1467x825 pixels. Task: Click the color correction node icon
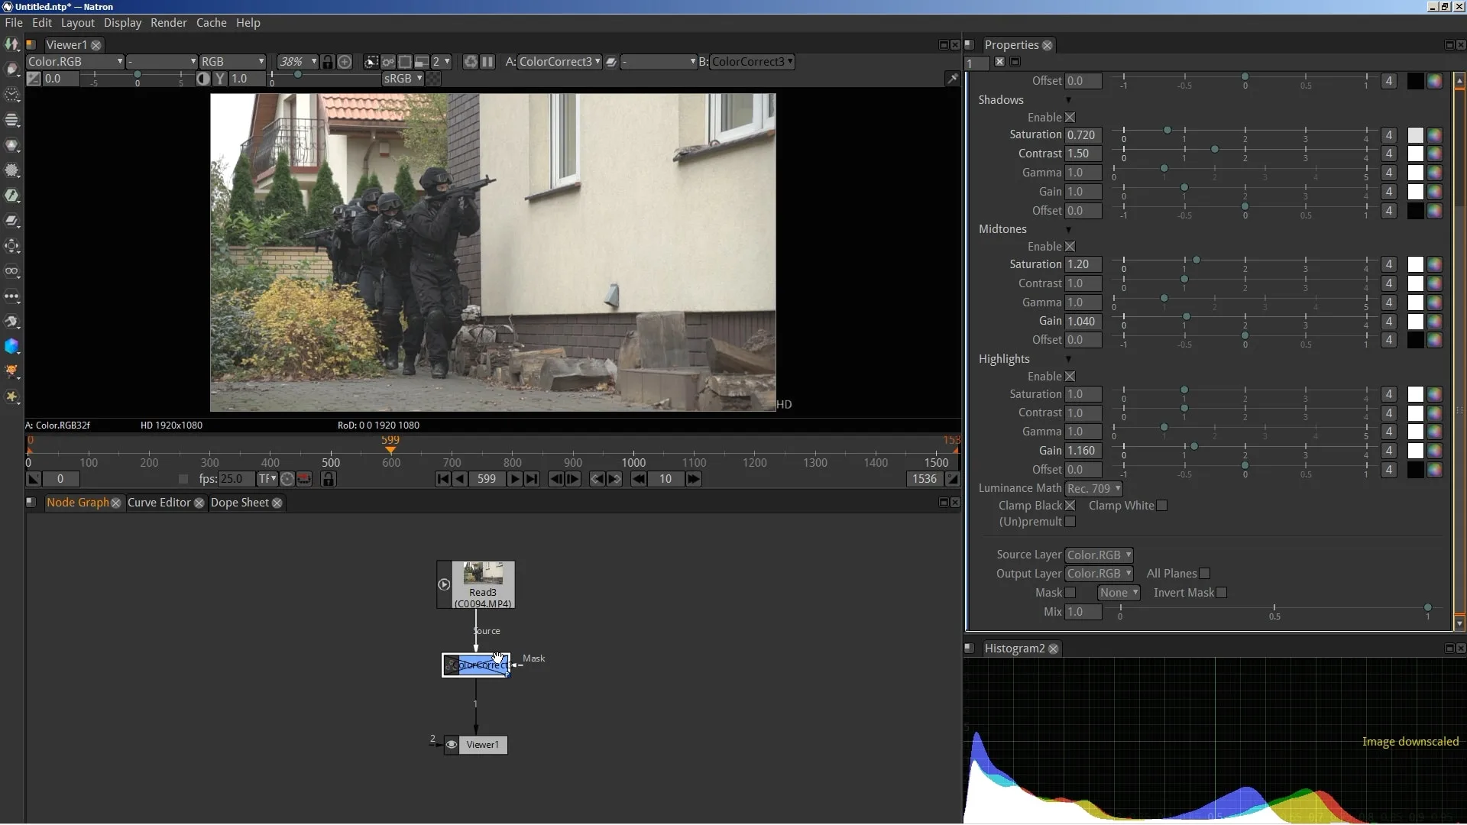[452, 665]
